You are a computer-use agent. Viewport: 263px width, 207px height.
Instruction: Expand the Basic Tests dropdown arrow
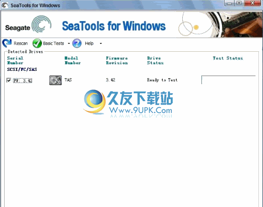coord(69,43)
